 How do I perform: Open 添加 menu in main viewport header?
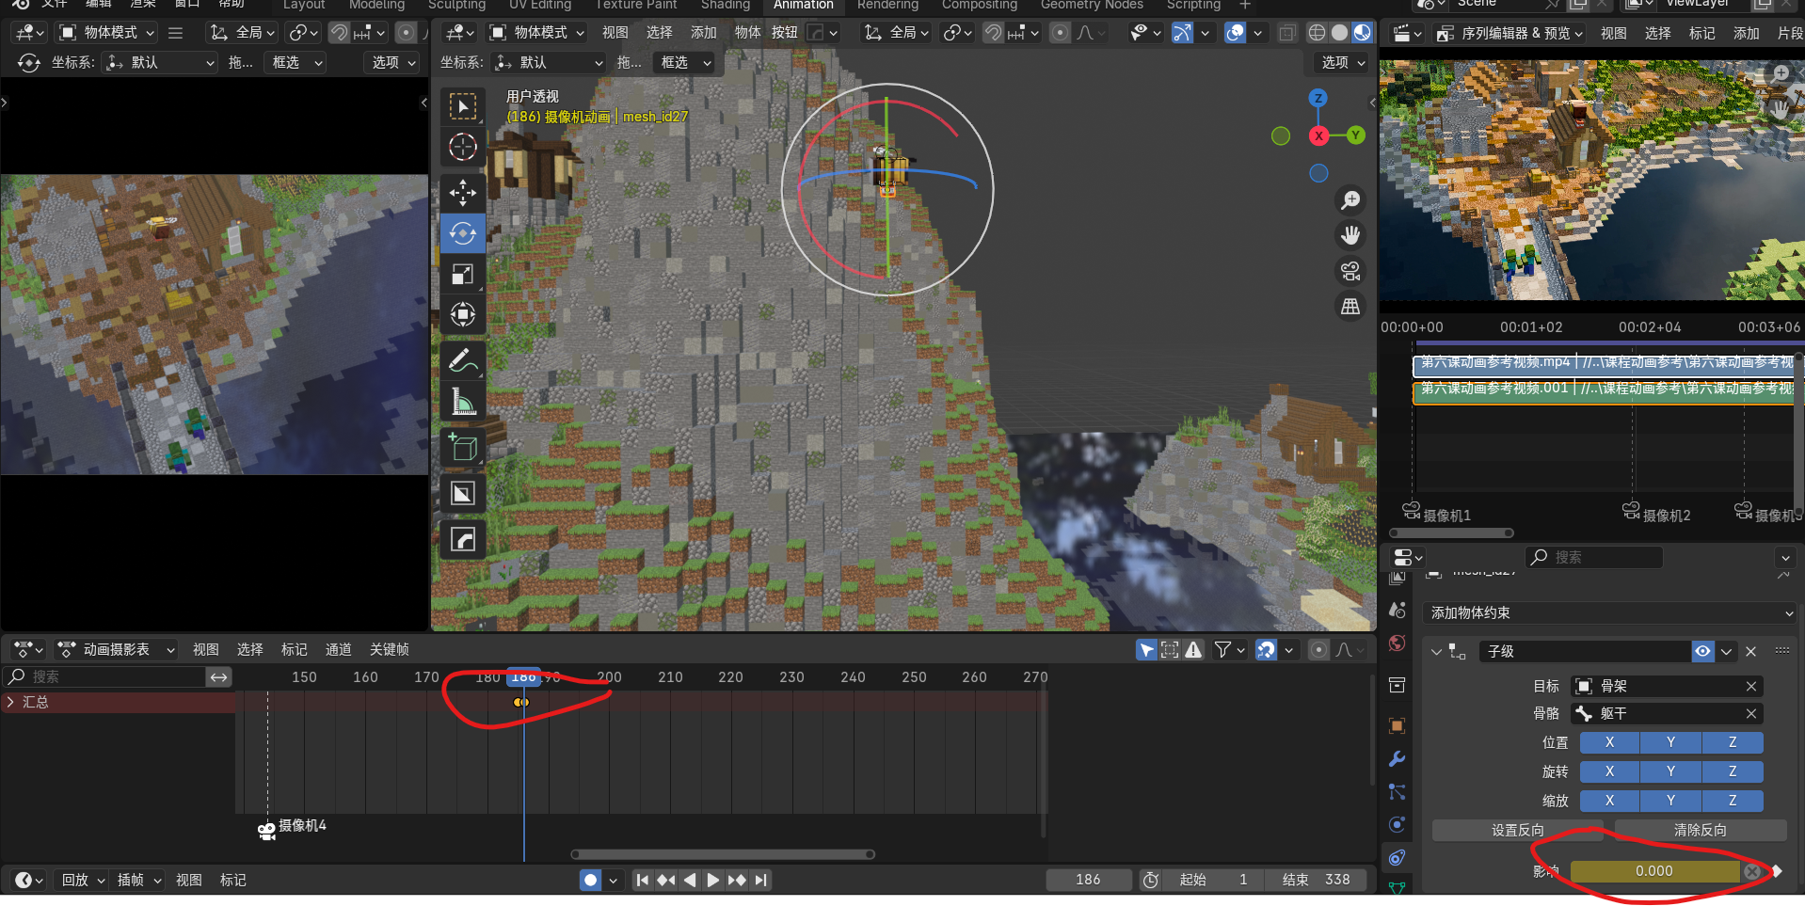click(x=703, y=33)
